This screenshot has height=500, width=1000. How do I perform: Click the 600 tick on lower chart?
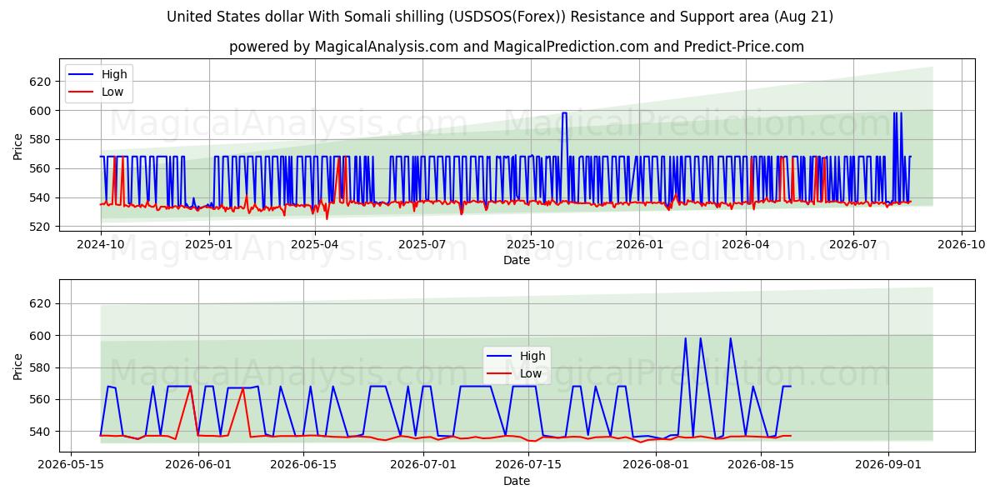(42, 336)
